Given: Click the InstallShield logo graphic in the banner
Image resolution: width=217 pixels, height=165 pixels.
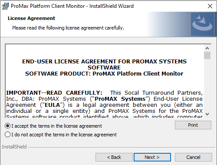Looking at the screenshot, I should 202,24.
